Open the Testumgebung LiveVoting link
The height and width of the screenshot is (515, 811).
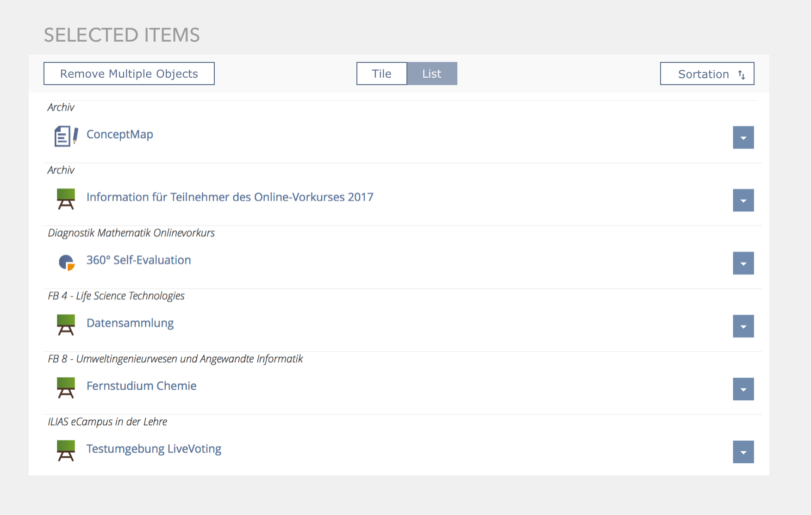click(x=154, y=449)
